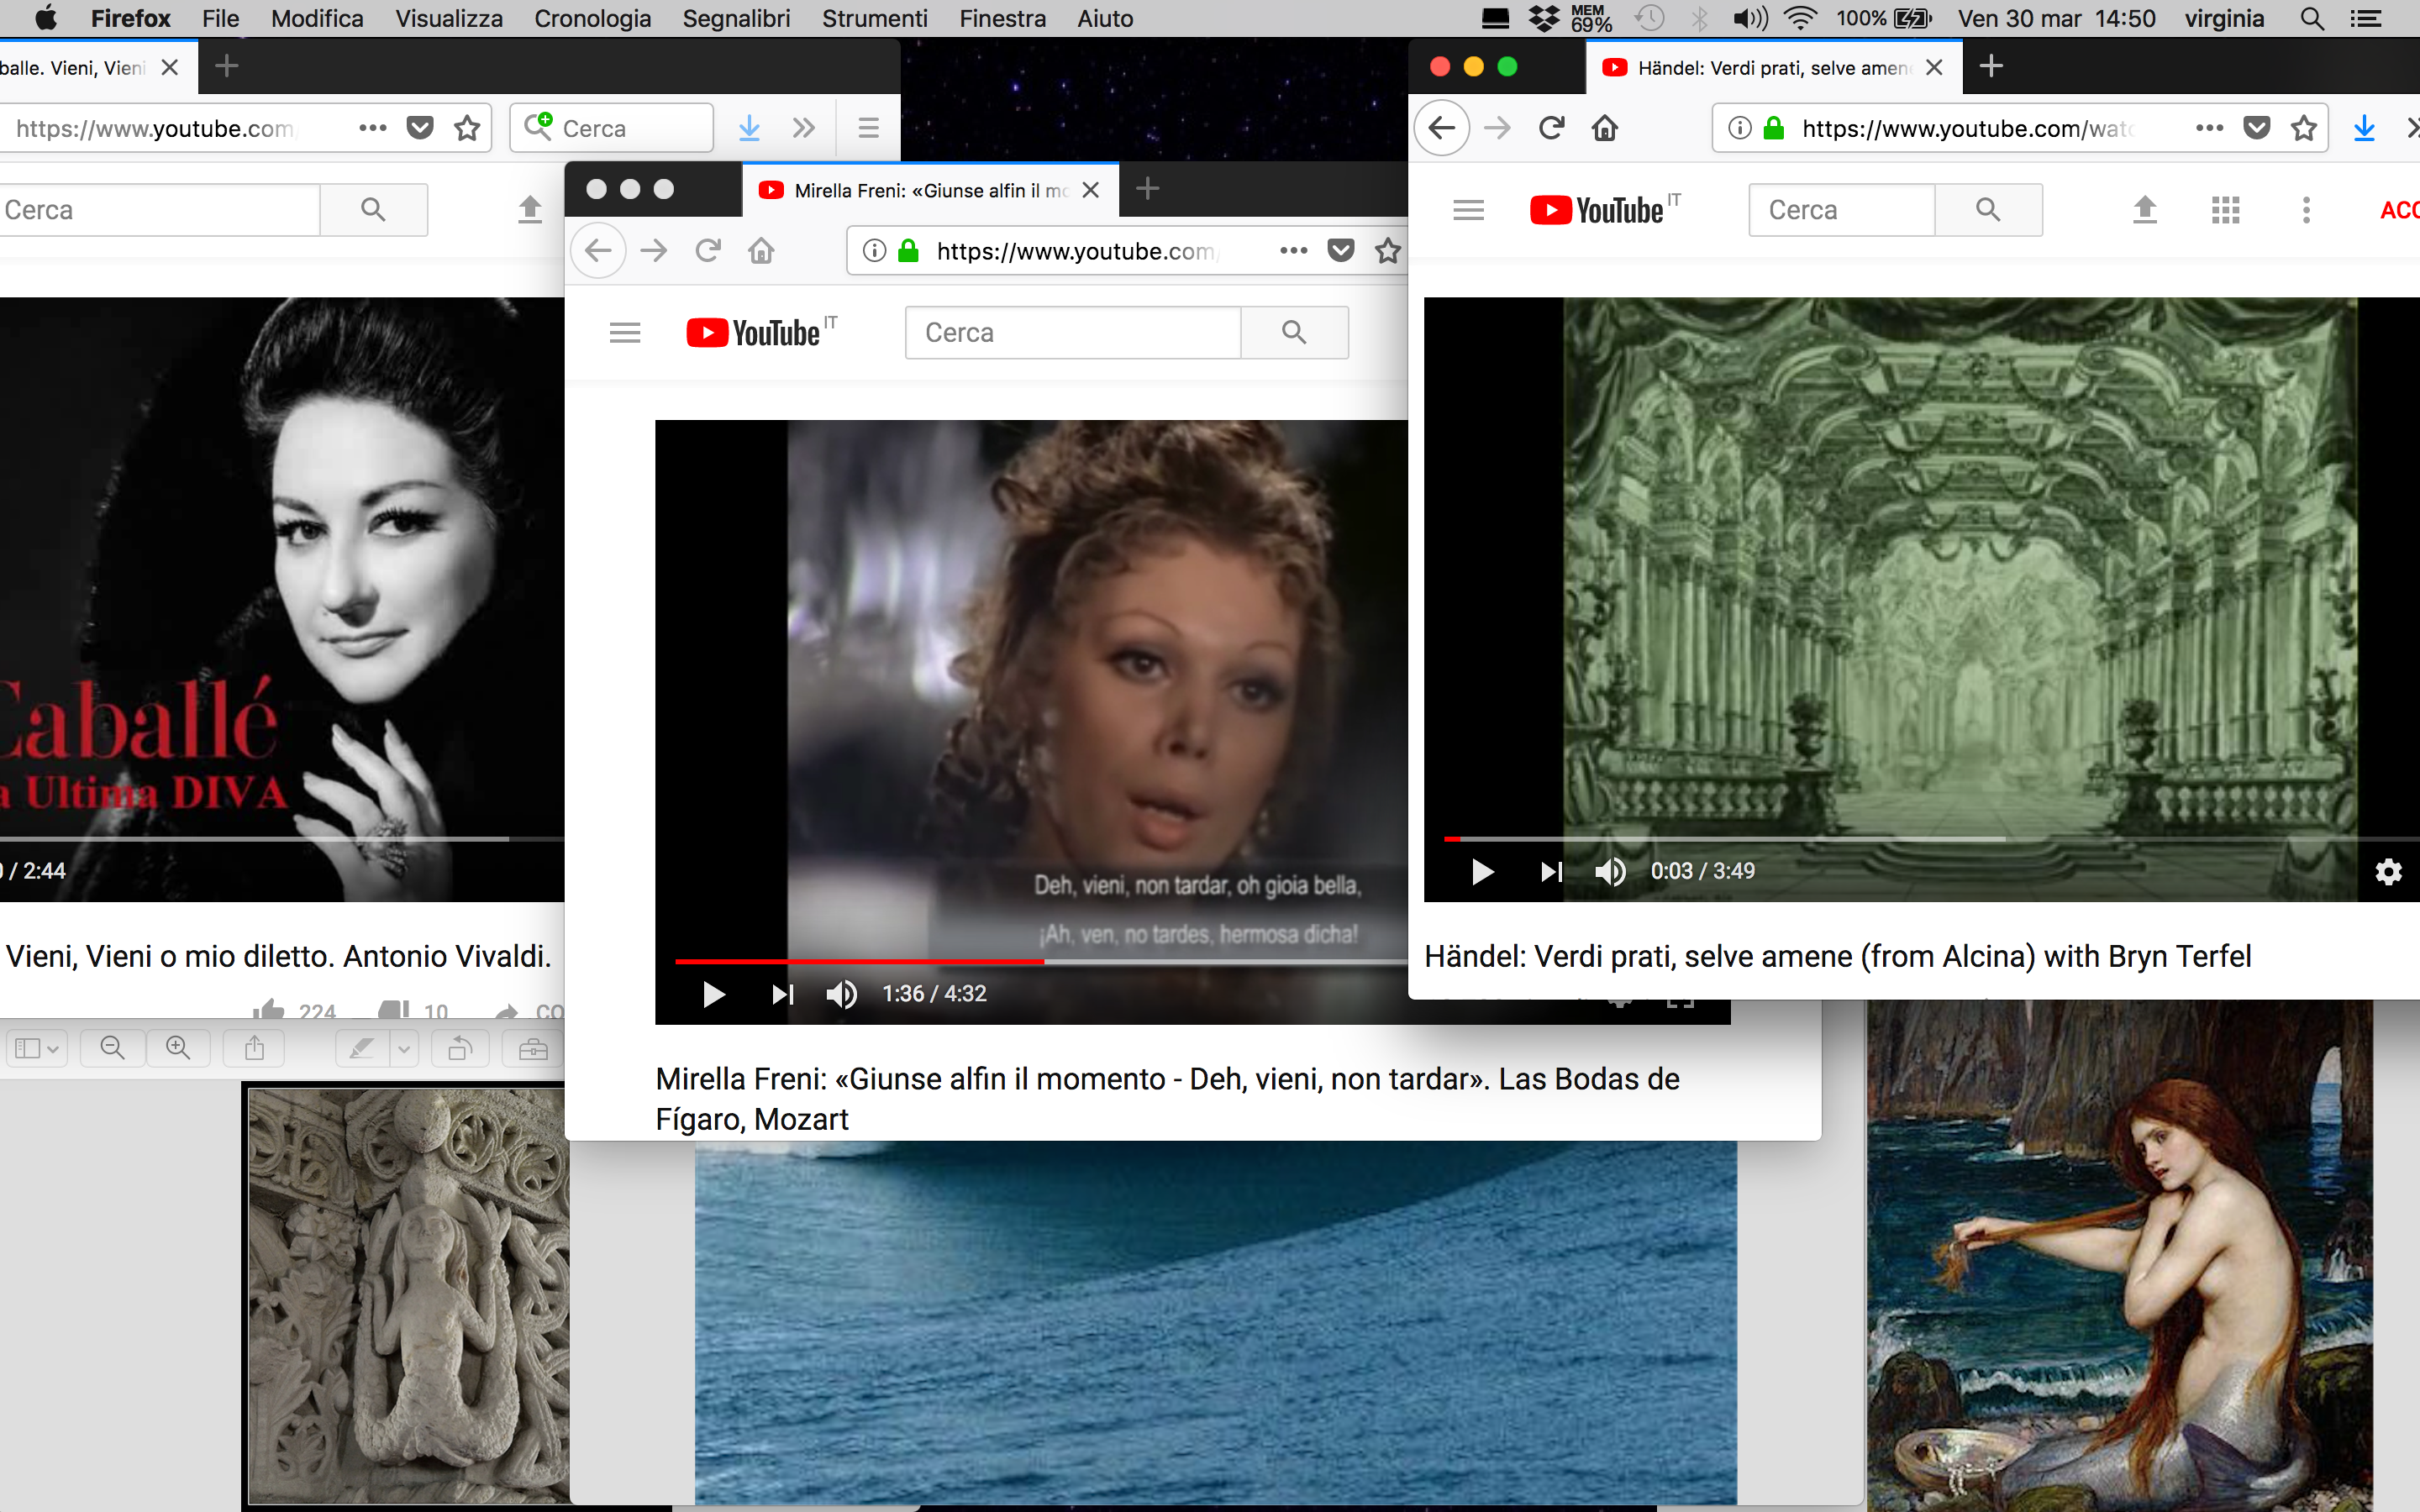2420x1512 pixels.
Task: Seek on the Caballé video progress bar
Action: pos(282,839)
